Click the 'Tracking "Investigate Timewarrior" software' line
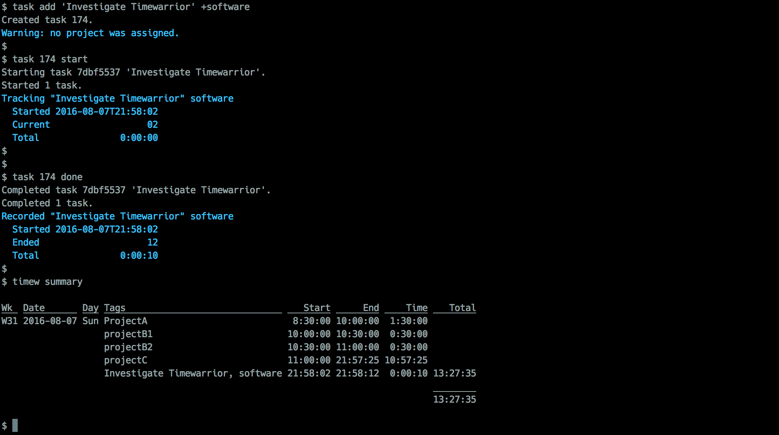 click(118, 99)
